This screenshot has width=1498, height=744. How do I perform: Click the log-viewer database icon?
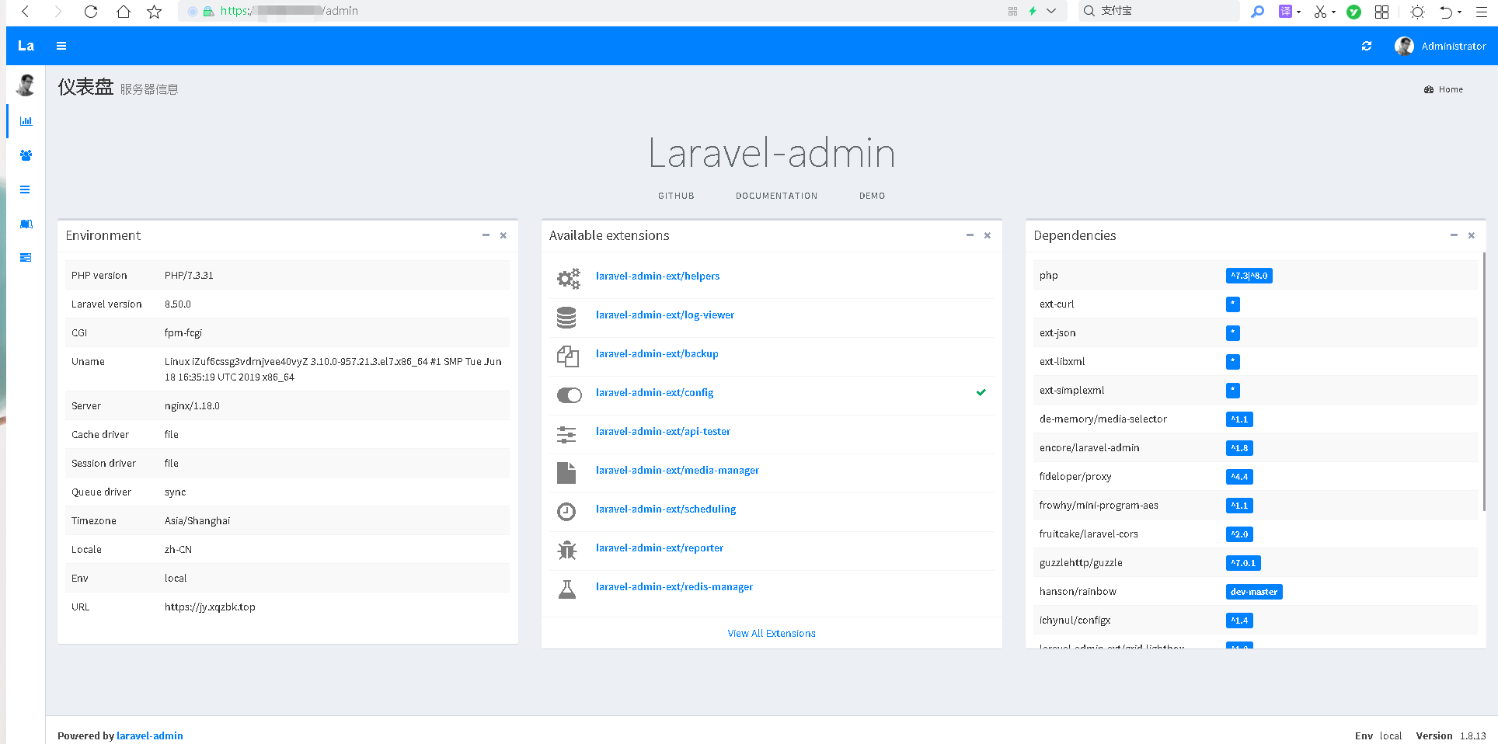(566, 317)
